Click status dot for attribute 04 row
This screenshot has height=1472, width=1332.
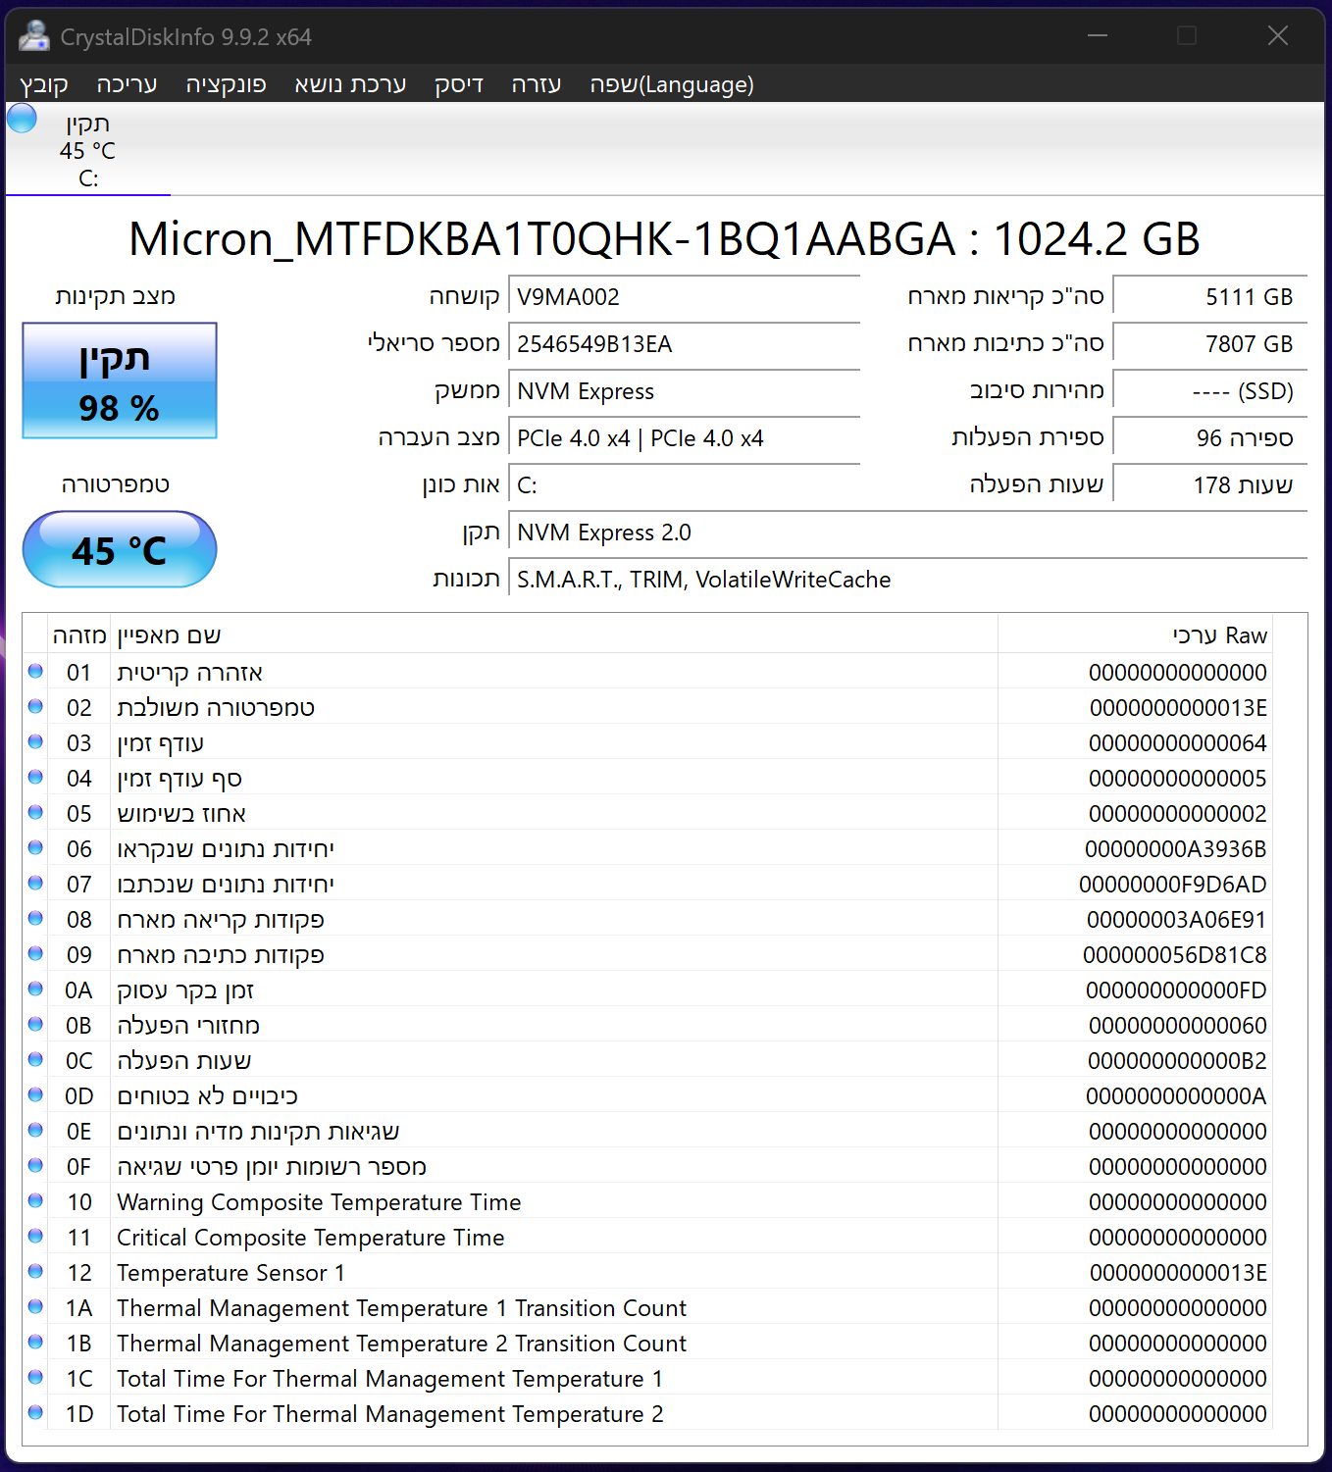(x=35, y=778)
